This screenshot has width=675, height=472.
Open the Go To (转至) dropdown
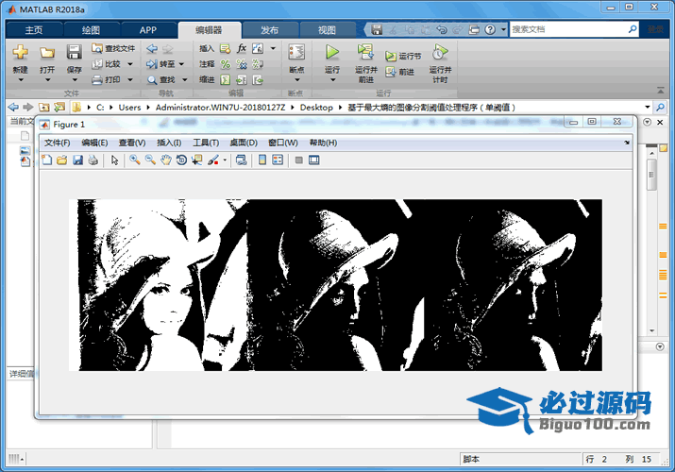tap(181, 64)
